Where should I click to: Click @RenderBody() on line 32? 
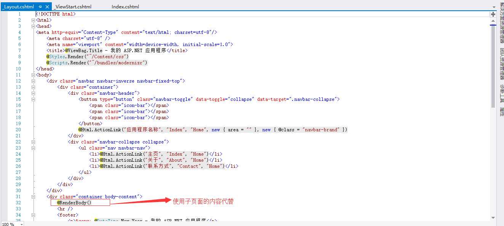[74, 203]
